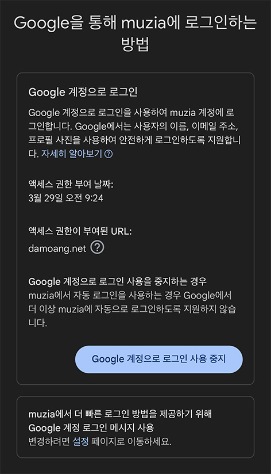The height and width of the screenshot is (474, 271).
Task: Click the Google 계정 로그인 메시지 사용 line
Action: (x=91, y=428)
